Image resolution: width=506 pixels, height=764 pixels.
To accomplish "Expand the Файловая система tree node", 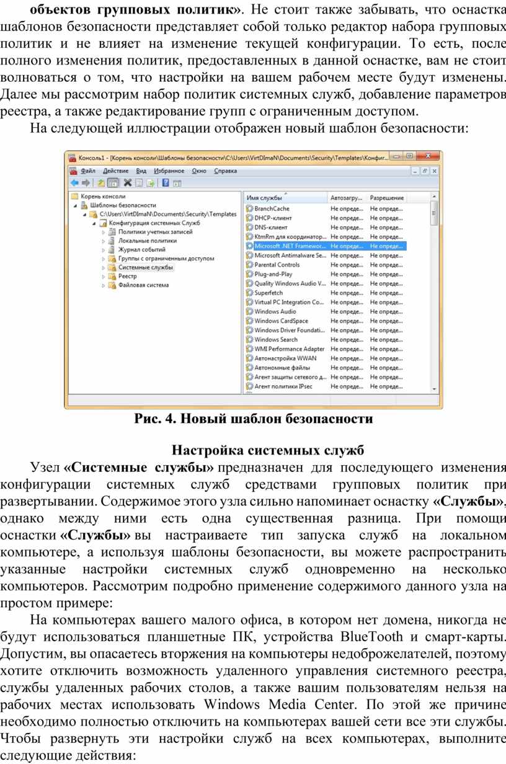I will click(104, 285).
